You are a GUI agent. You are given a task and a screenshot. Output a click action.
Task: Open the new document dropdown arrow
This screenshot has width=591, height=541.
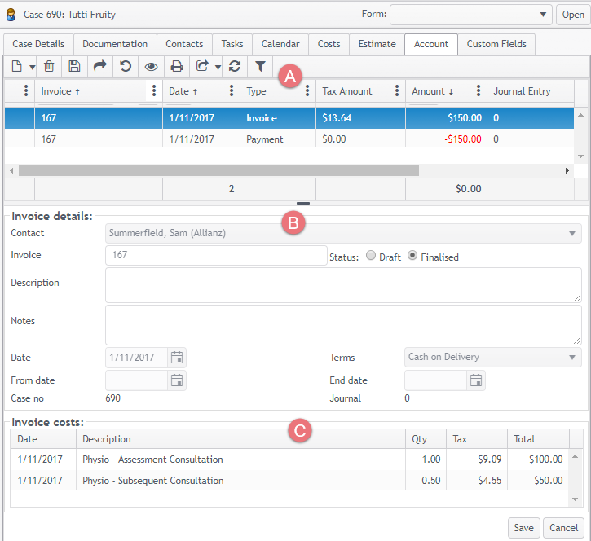(32, 67)
